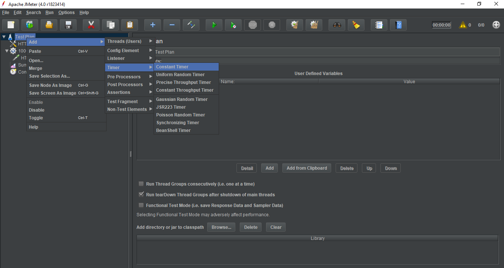Click the yellow warning log icon

click(463, 25)
